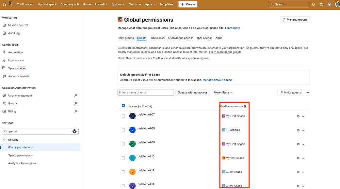This screenshot has width=340, height=189.
Task: Check the box for deleteme209
Action: click(x=123, y=144)
